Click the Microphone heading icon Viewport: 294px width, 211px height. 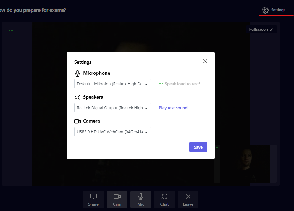pyautogui.click(x=77, y=73)
